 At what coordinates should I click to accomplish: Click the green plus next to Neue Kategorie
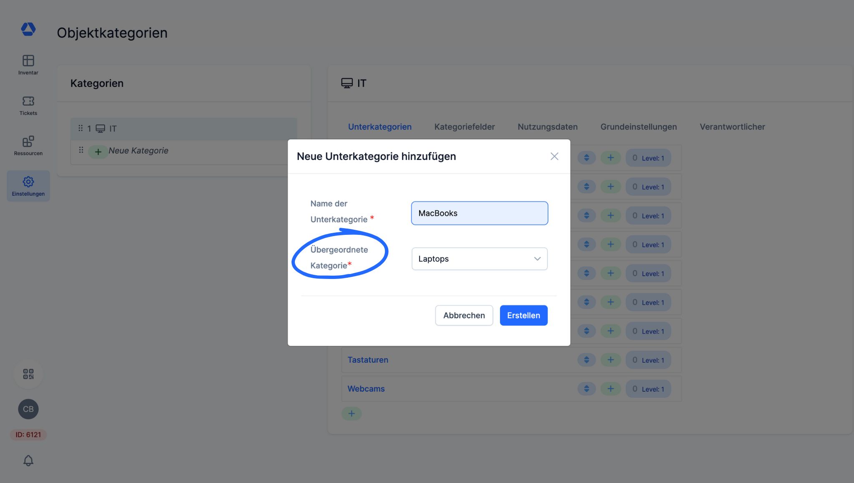pos(98,152)
